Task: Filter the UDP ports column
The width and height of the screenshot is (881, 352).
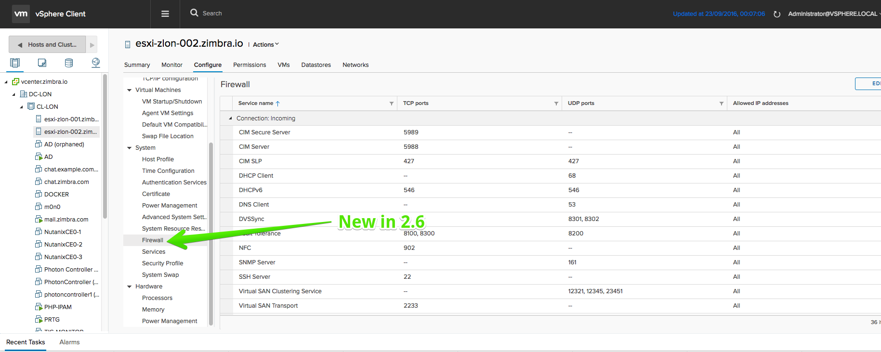Action: pos(722,104)
